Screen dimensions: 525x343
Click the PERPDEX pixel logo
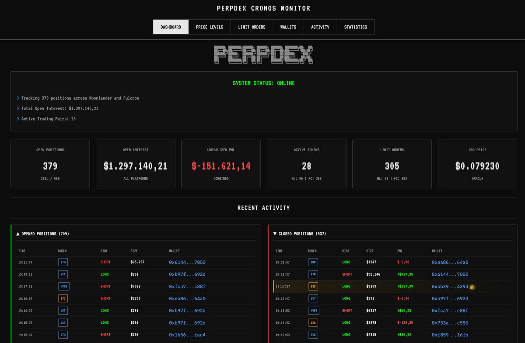263,55
